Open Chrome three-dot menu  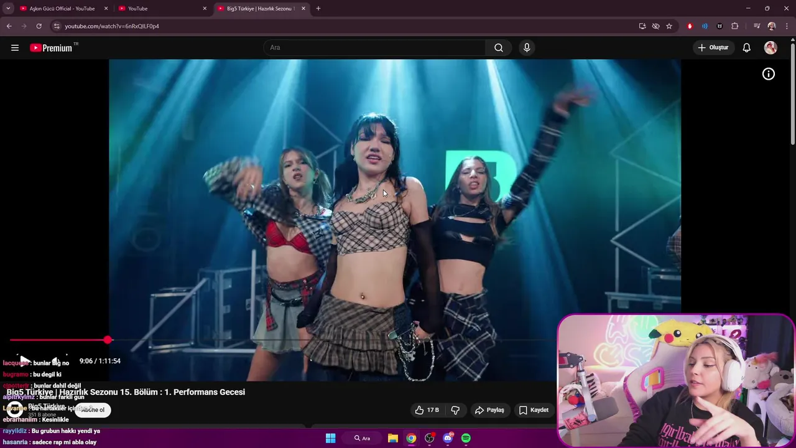pyautogui.click(x=787, y=26)
